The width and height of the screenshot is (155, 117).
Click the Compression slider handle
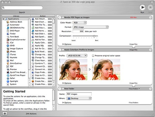[94, 36]
